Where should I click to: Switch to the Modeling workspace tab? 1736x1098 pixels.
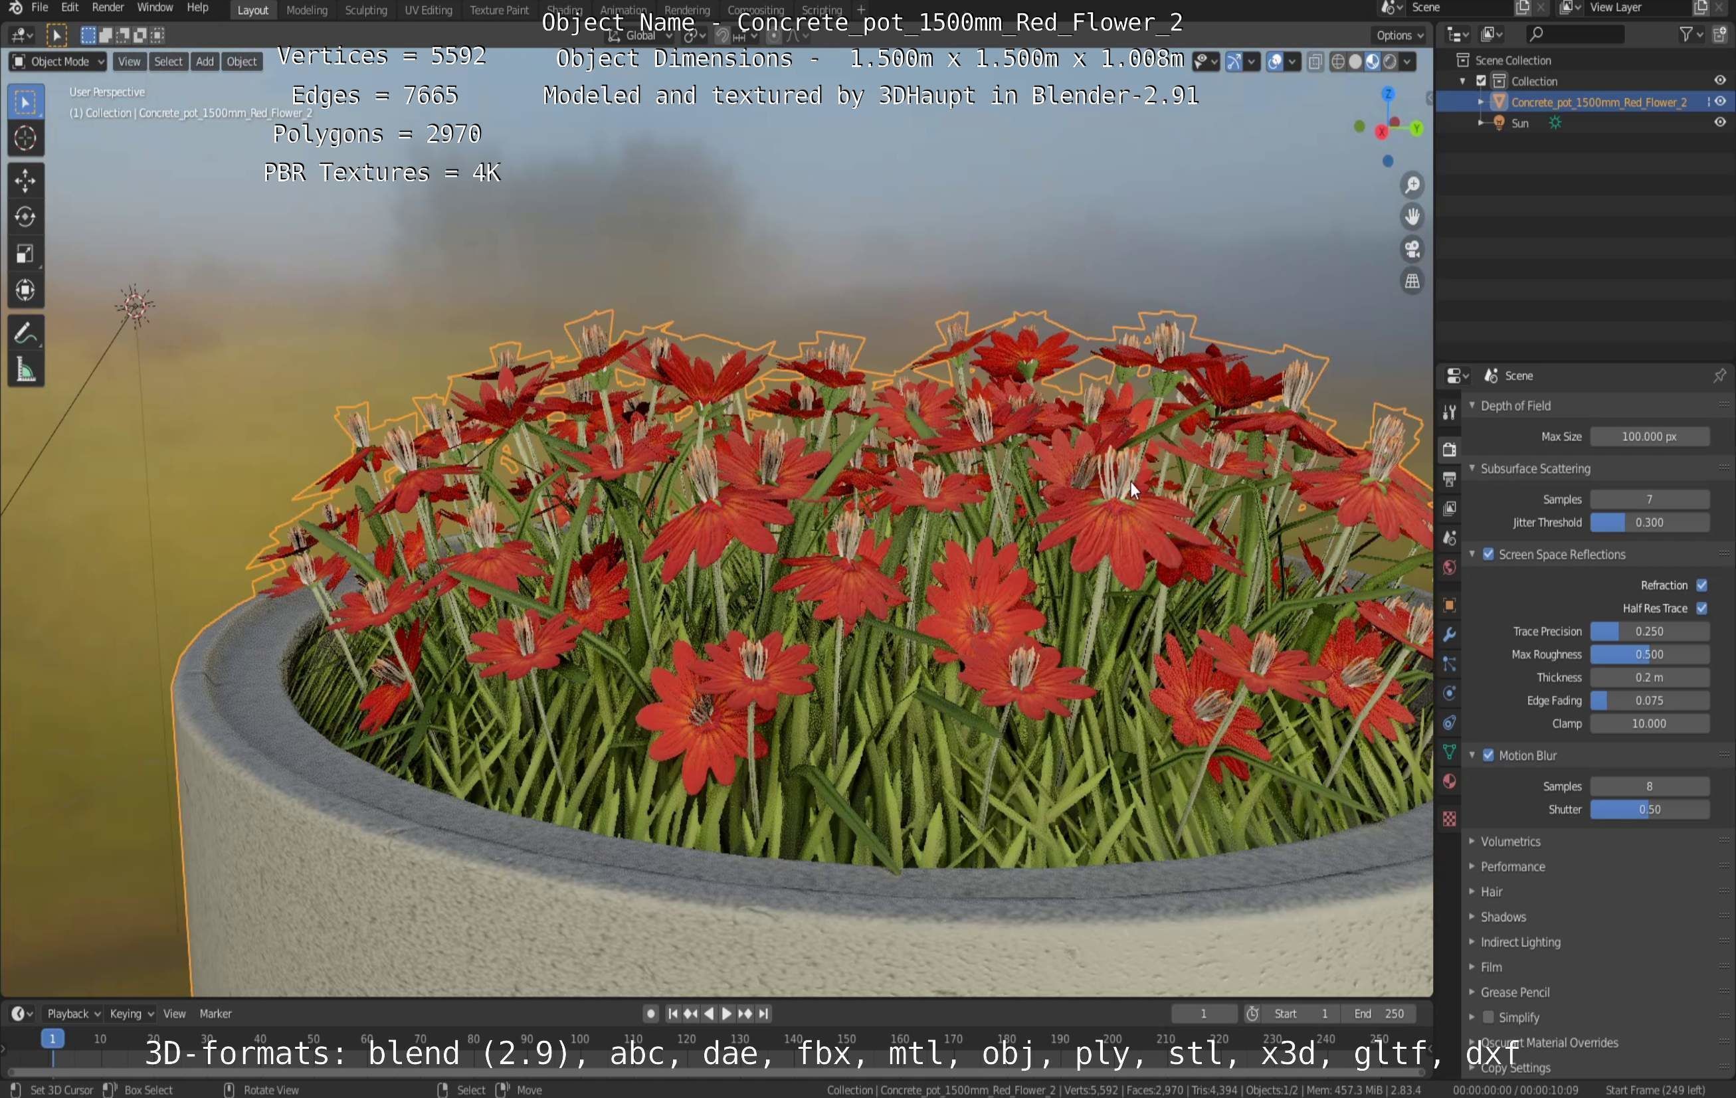[306, 10]
